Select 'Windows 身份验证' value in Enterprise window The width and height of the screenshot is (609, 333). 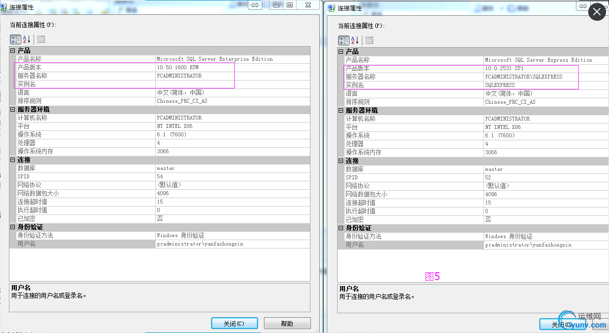tap(180, 235)
